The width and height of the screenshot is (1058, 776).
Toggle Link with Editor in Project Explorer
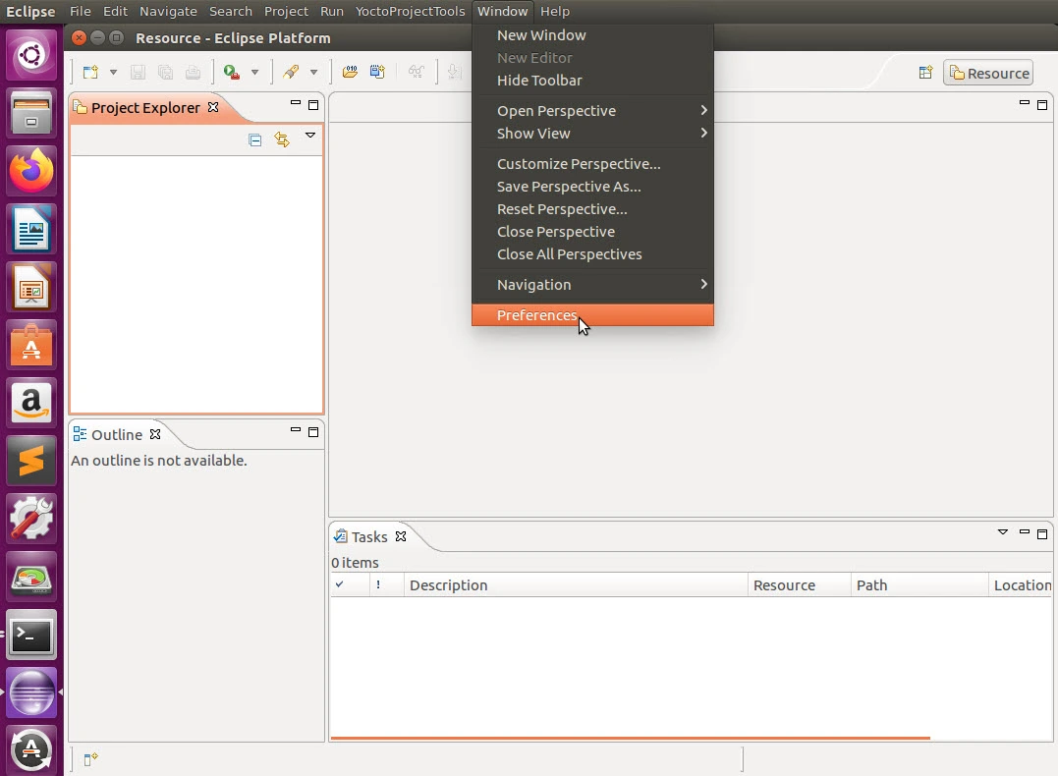[282, 140]
